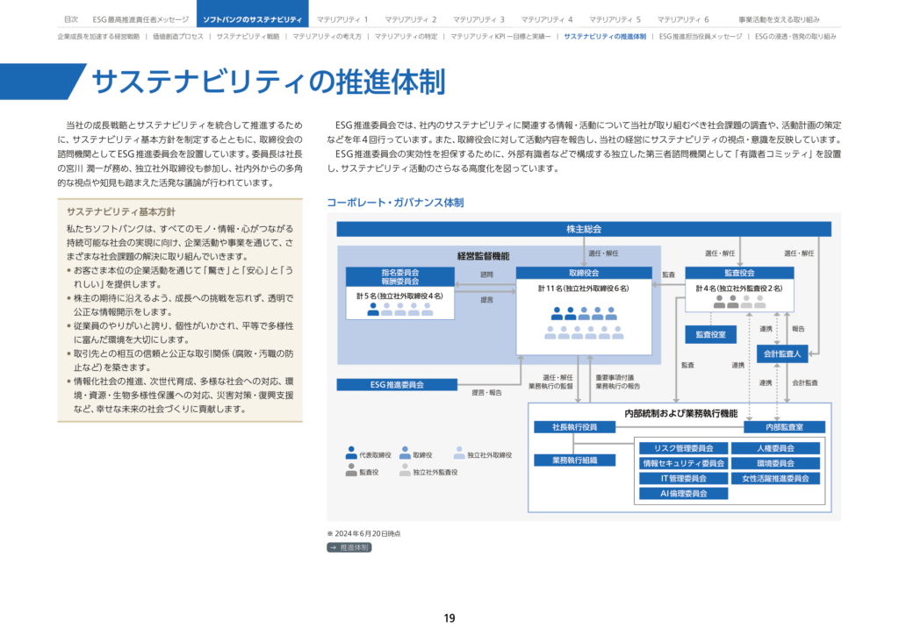Click the 計11名(独立社外取締役6名) text
Image resolution: width=899 pixels, height=635 pixels.
click(584, 289)
